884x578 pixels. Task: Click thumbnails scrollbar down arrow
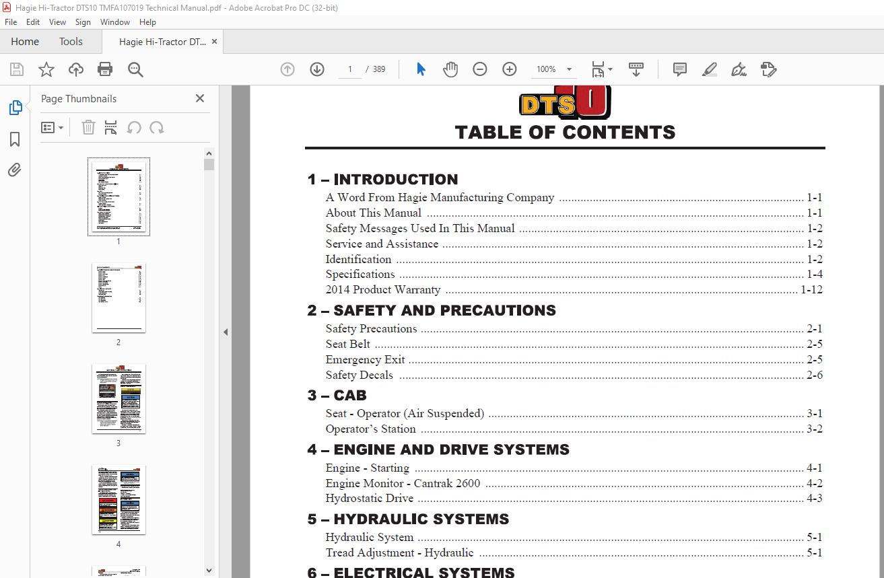pos(209,571)
